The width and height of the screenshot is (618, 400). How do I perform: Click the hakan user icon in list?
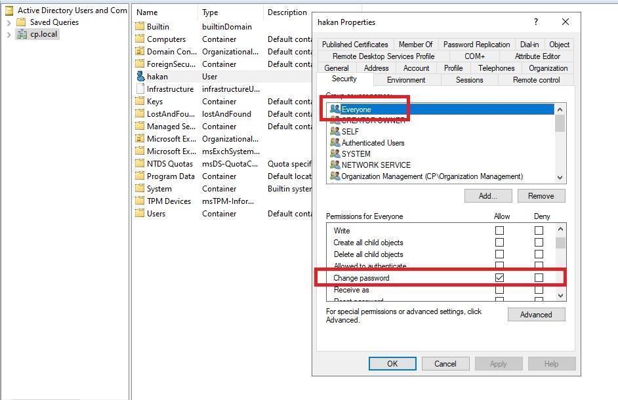click(x=140, y=77)
